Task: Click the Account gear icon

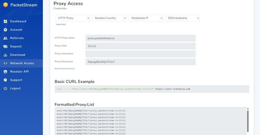Action: point(5,30)
